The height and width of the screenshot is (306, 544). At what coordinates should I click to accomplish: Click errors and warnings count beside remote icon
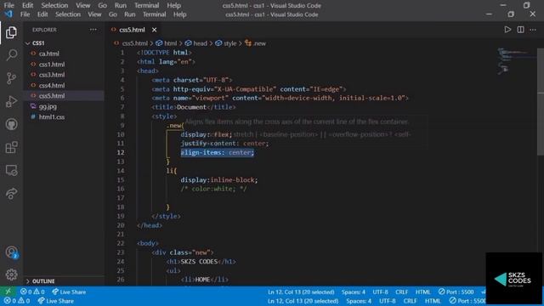coord(32,292)
